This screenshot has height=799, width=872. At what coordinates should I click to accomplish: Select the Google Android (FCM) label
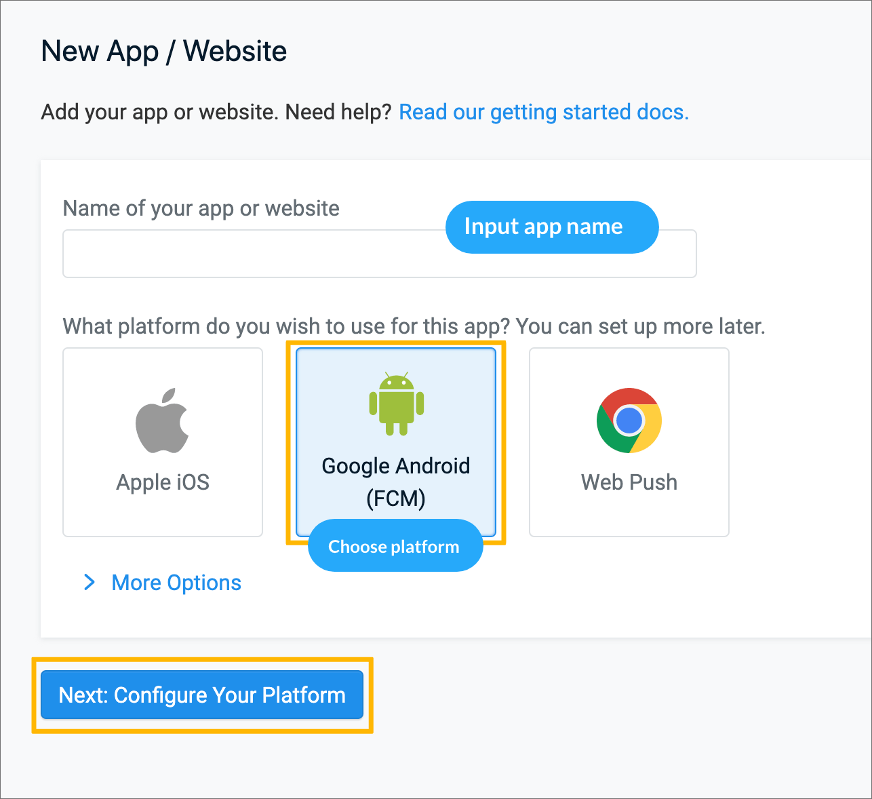(396, 482)
